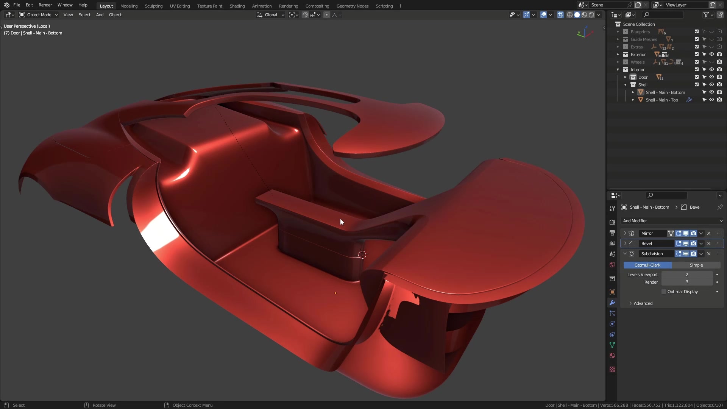Switch to the Geometry Nodes workspace tab
Image resolution: width=727 pixels, height=409 pixels.
pos(352,6)
